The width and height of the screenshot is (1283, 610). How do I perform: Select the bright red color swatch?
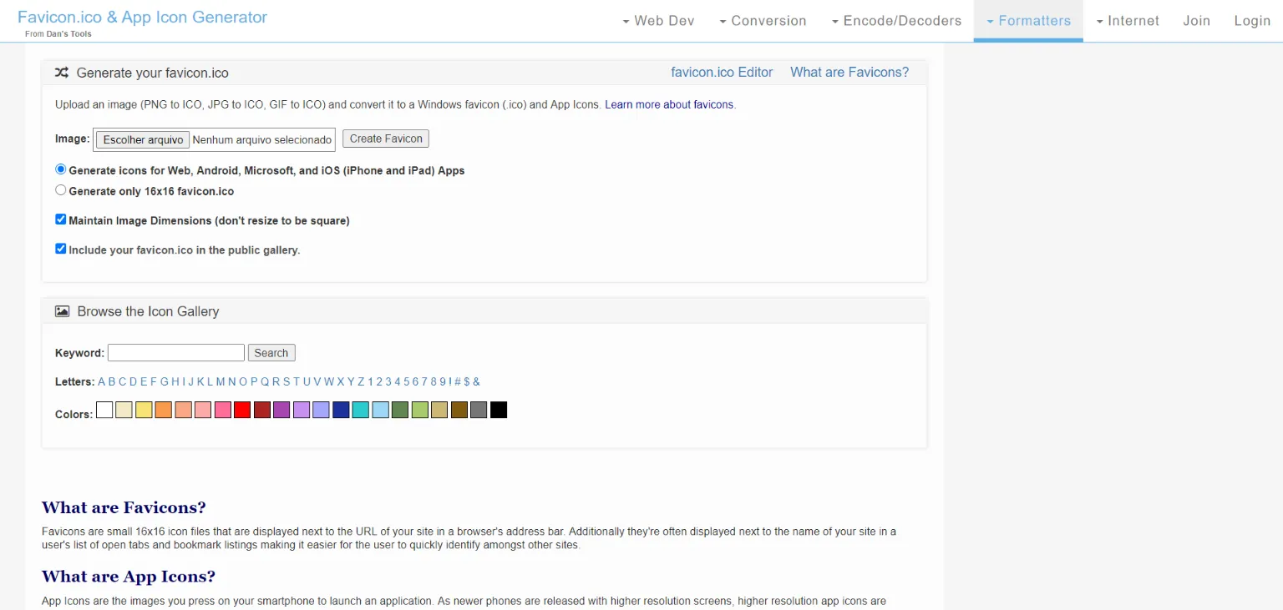coord(242,410)
